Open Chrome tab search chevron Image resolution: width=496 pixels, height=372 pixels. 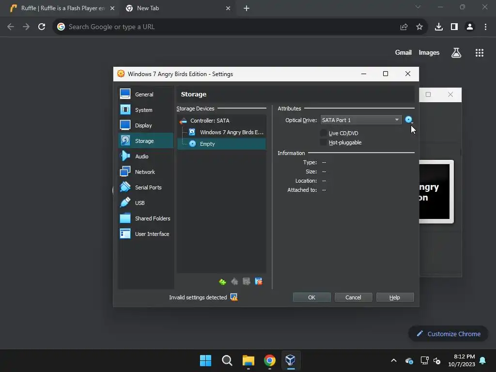[418, 7]
